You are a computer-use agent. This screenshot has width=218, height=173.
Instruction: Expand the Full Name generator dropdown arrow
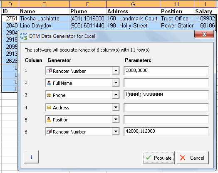pos(116,83)
